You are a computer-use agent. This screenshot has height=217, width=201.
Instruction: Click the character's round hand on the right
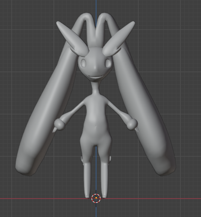[x=132, y=124]
